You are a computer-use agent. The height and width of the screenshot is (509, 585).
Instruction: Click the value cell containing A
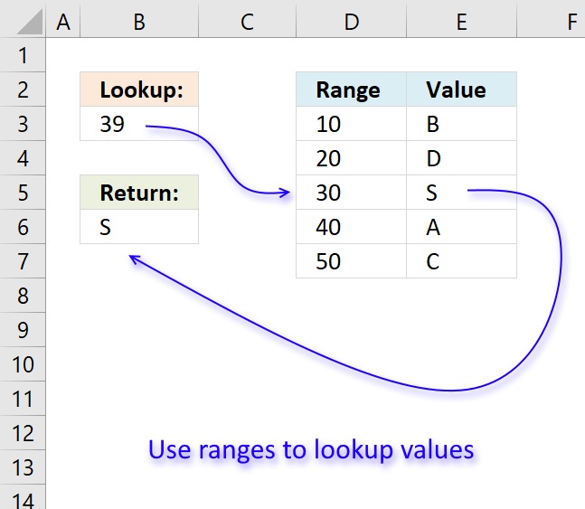click(461, 228)
